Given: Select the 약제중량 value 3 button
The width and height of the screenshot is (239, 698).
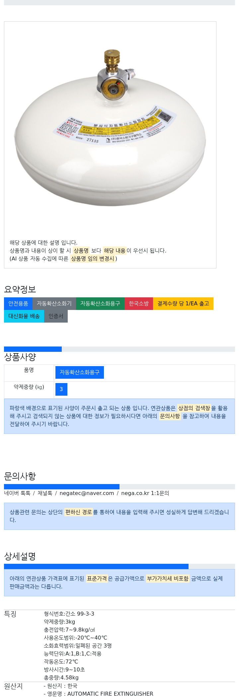Looking at the screenshot, I should [61, 389].
